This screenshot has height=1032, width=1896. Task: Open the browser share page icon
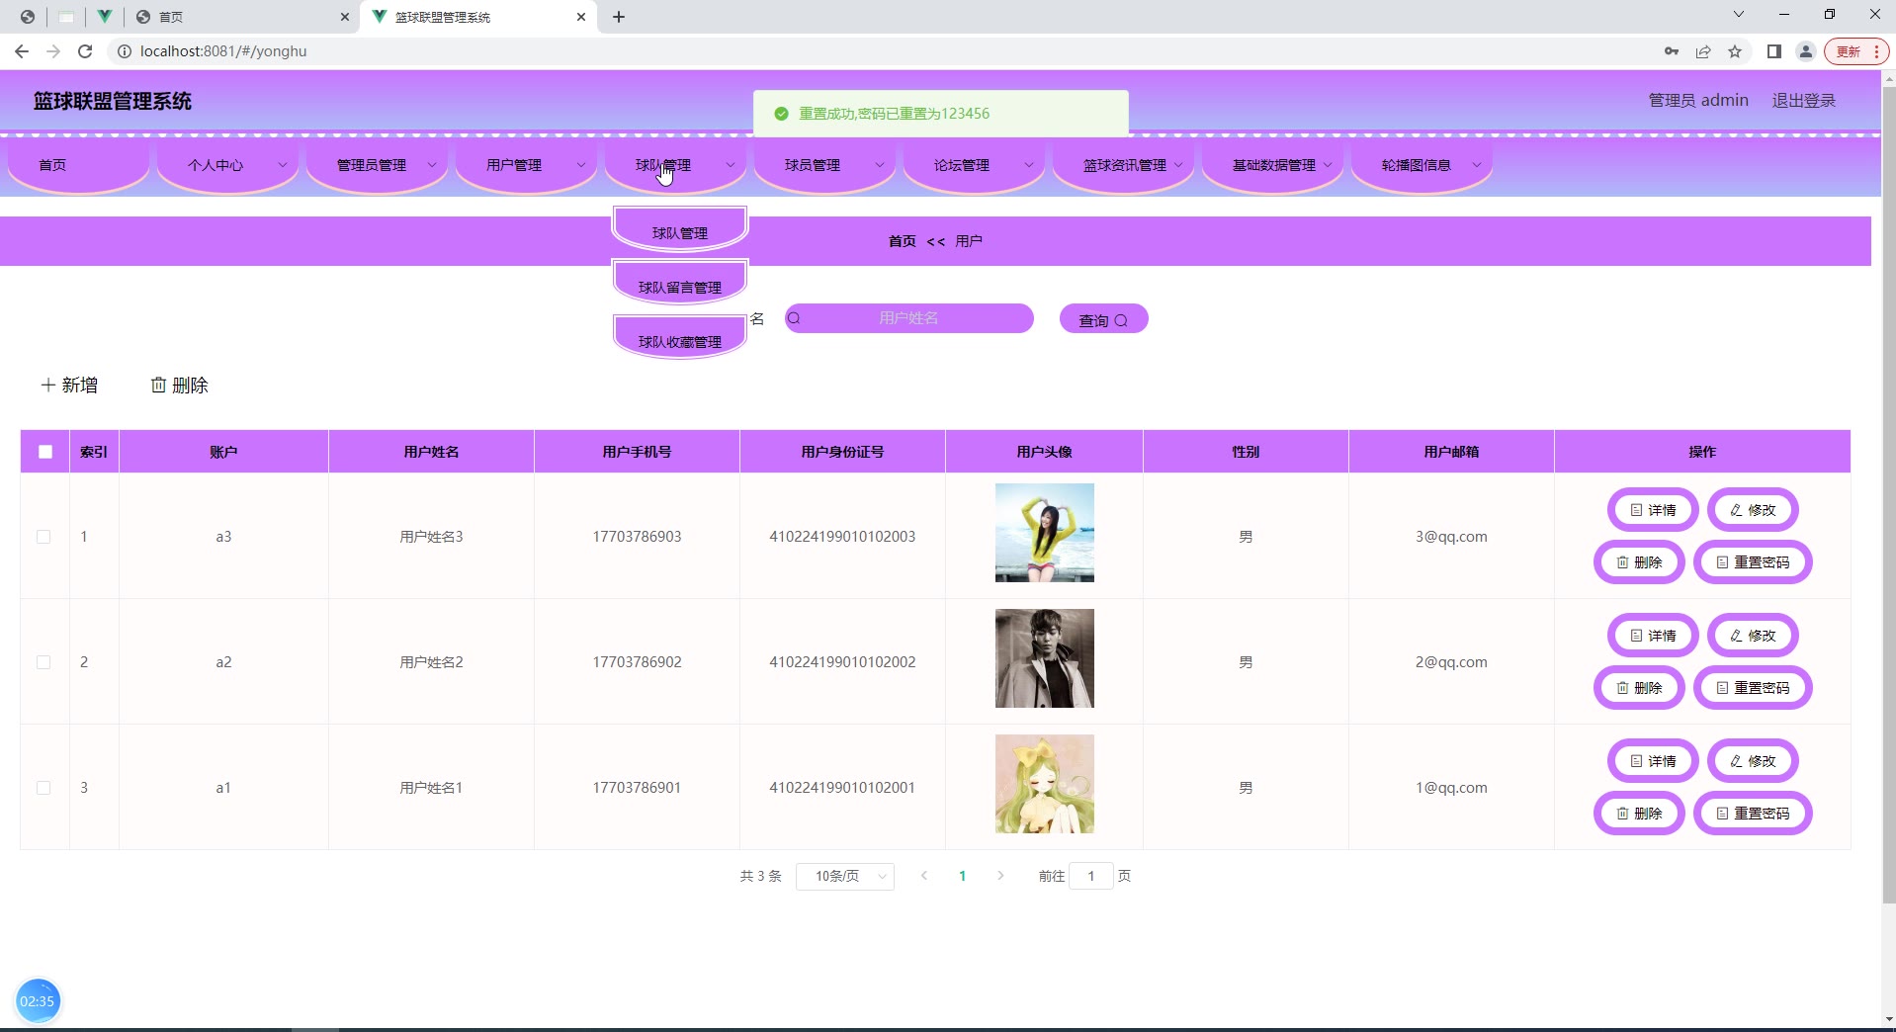1703,51
